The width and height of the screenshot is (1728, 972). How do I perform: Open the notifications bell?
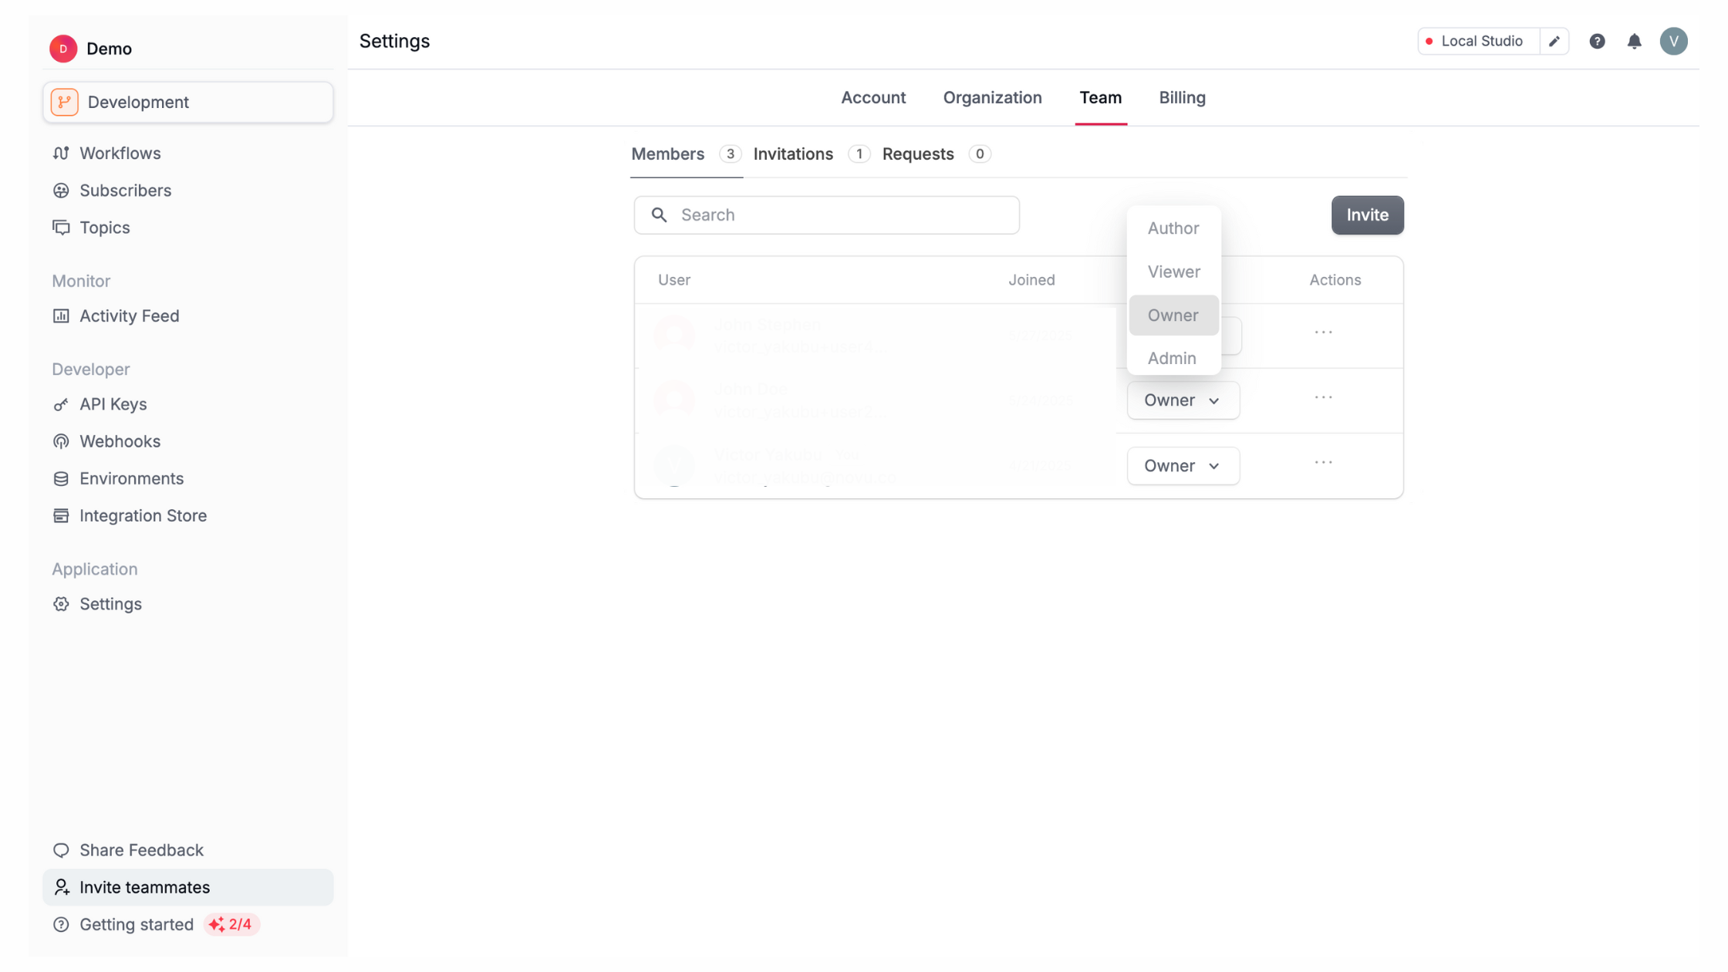[1634, 42]
